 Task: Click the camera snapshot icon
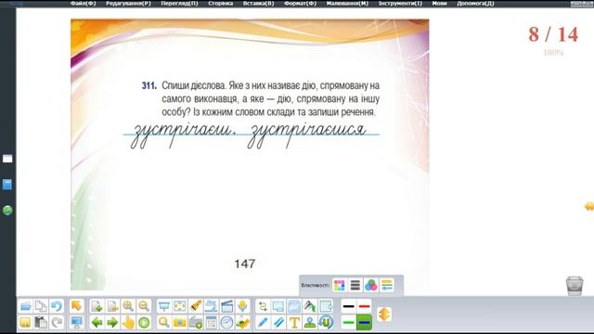(x=179, y=323)
